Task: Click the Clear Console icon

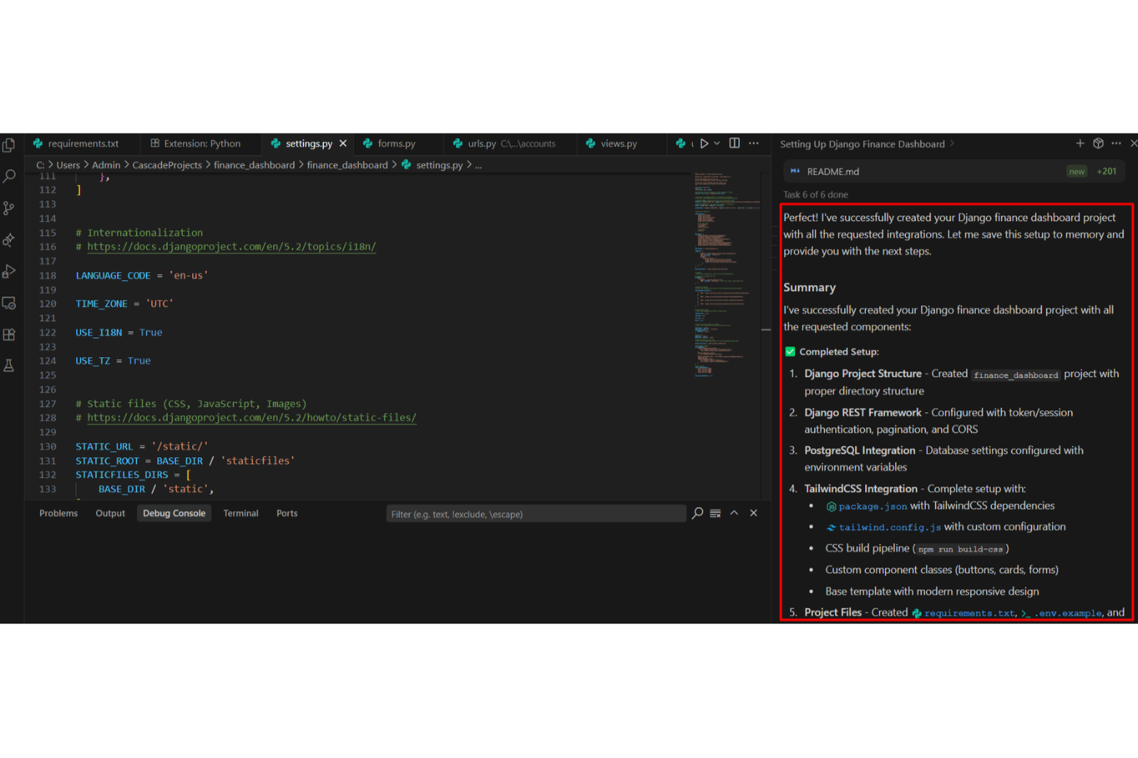Action: click(x=715, y=513)
